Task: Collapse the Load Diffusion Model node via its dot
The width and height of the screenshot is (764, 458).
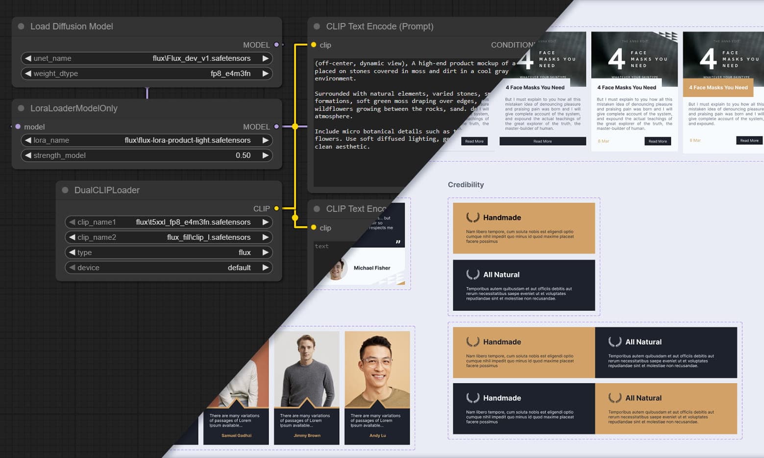Action: click(21, 26)
